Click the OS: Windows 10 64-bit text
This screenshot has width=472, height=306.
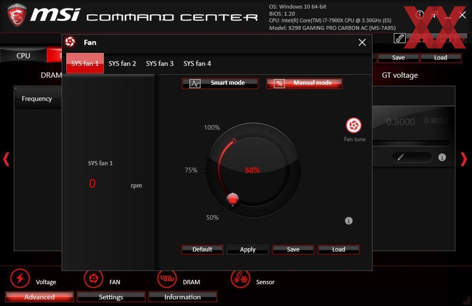coord(298,7)
